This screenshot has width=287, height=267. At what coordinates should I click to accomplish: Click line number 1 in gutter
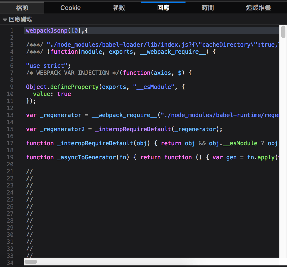12,31
